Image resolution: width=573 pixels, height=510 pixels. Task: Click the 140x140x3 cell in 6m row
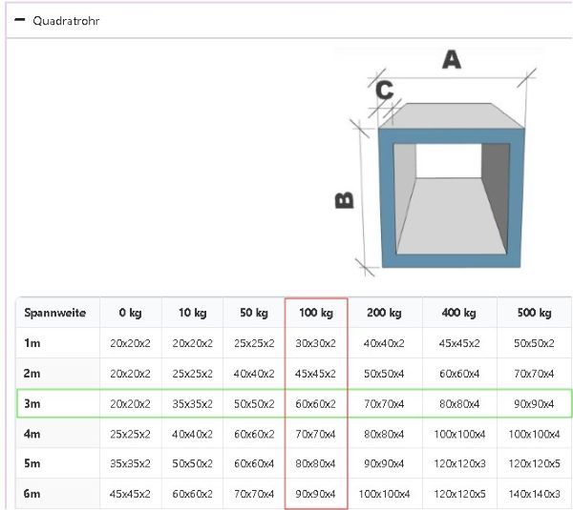click(533, 494)
